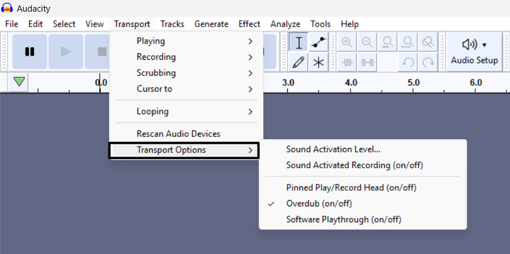Open Sound Activation Level settings
The height and width of the screenshot is (254, 510).
click(x=333, y=150)
